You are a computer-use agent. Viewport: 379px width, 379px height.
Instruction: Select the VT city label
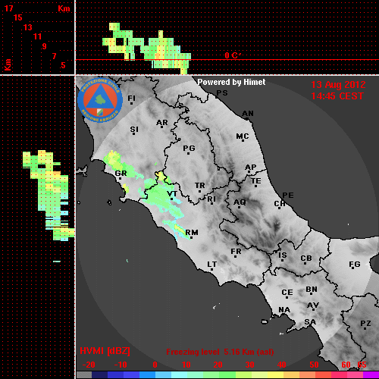click(x=172, y=194)
